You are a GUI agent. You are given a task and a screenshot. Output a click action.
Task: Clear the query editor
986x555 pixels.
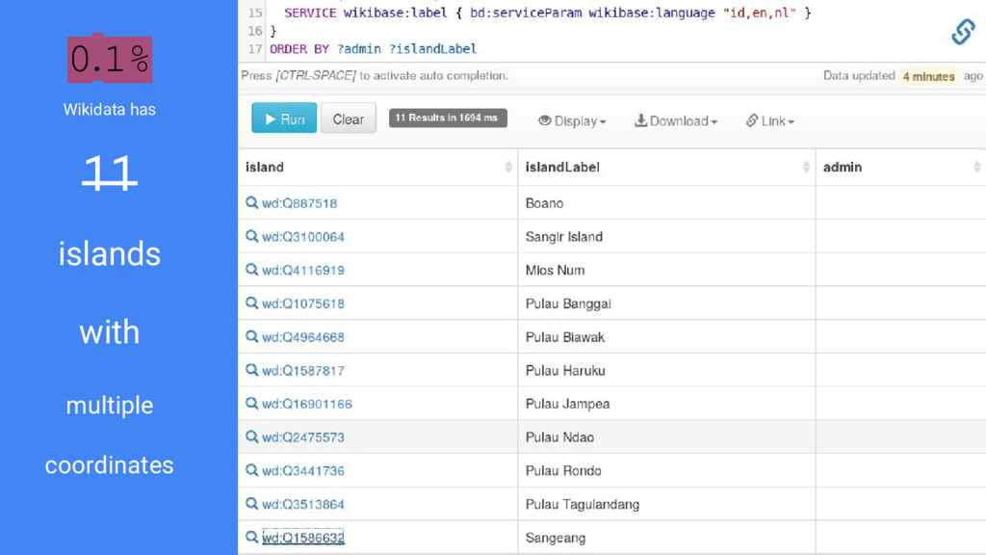point(349,119)
